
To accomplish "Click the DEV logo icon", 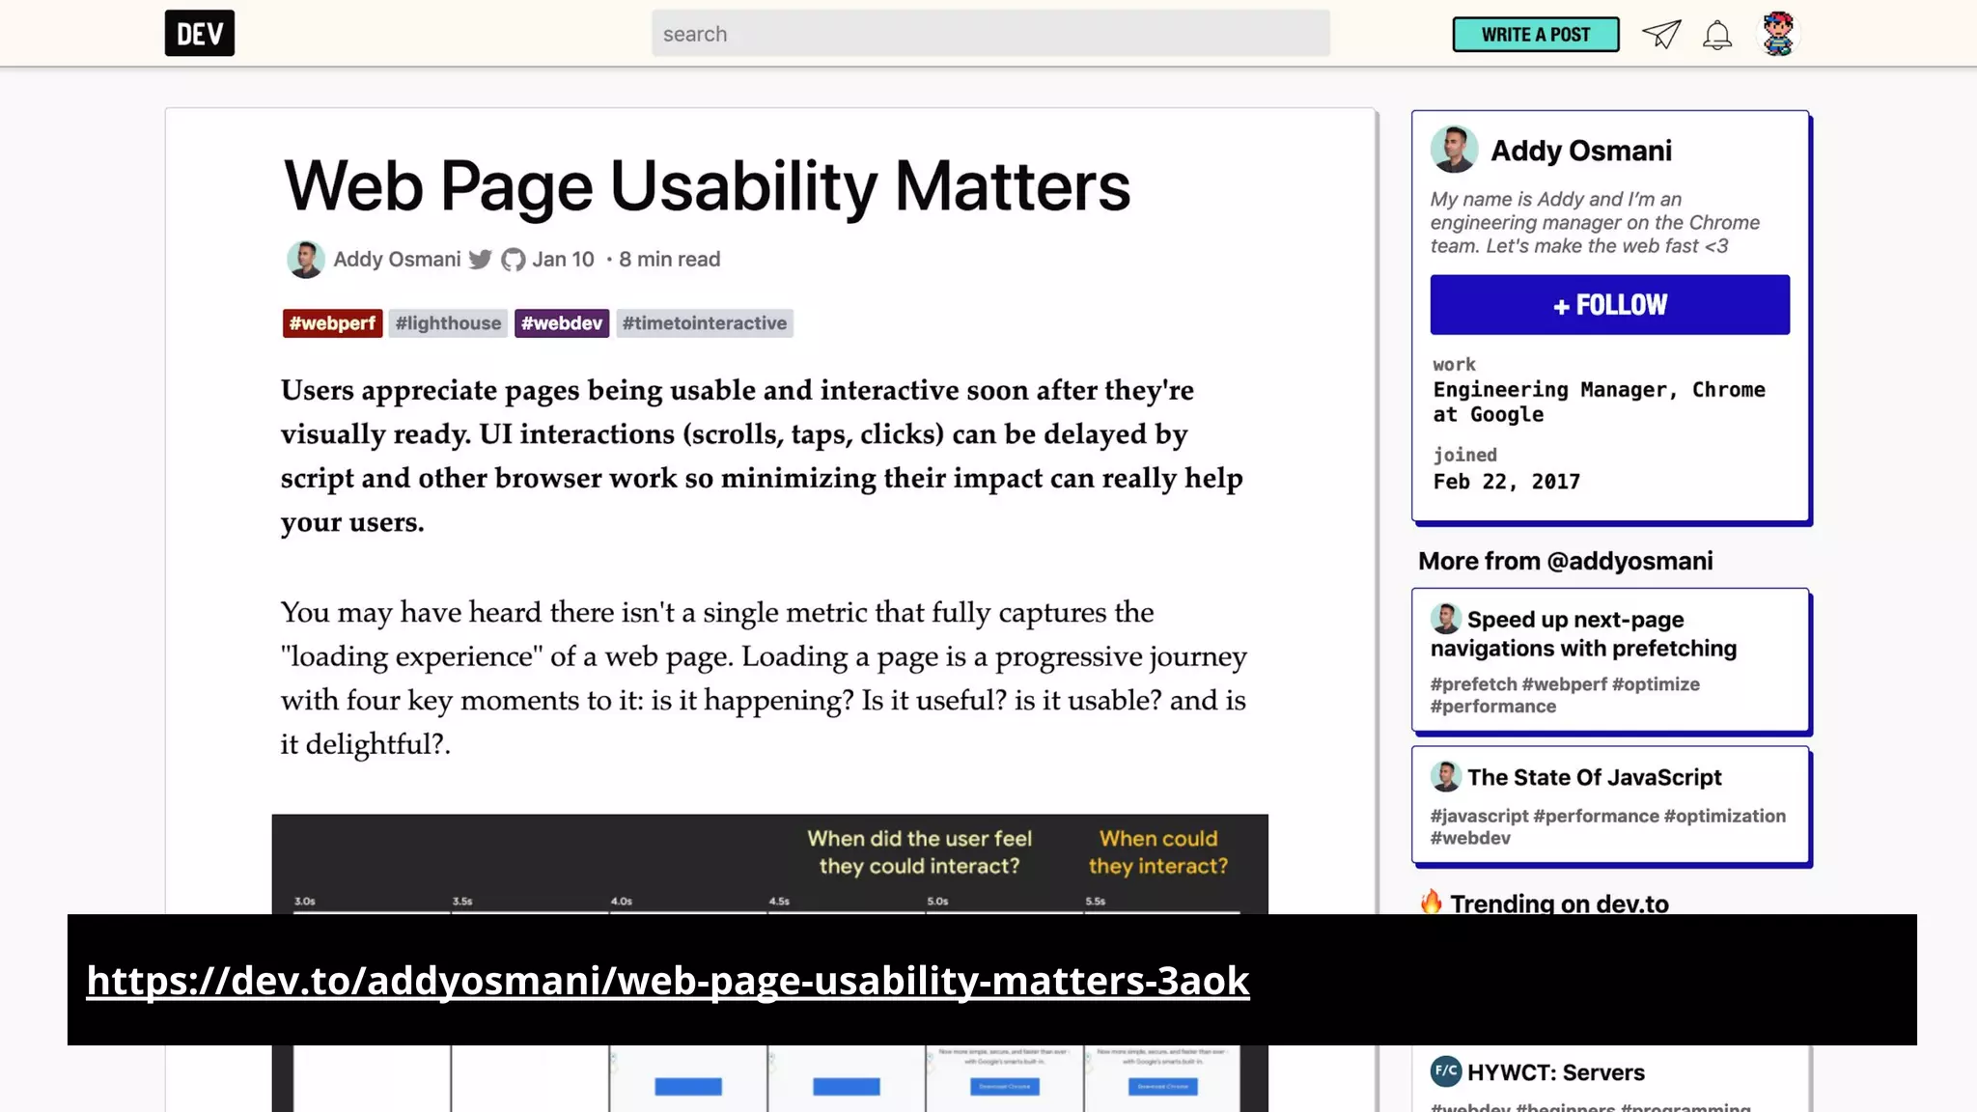I will (x=199, y=34).
